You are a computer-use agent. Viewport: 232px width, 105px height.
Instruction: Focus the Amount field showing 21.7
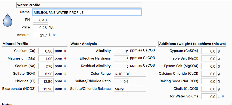pos(40,35)
